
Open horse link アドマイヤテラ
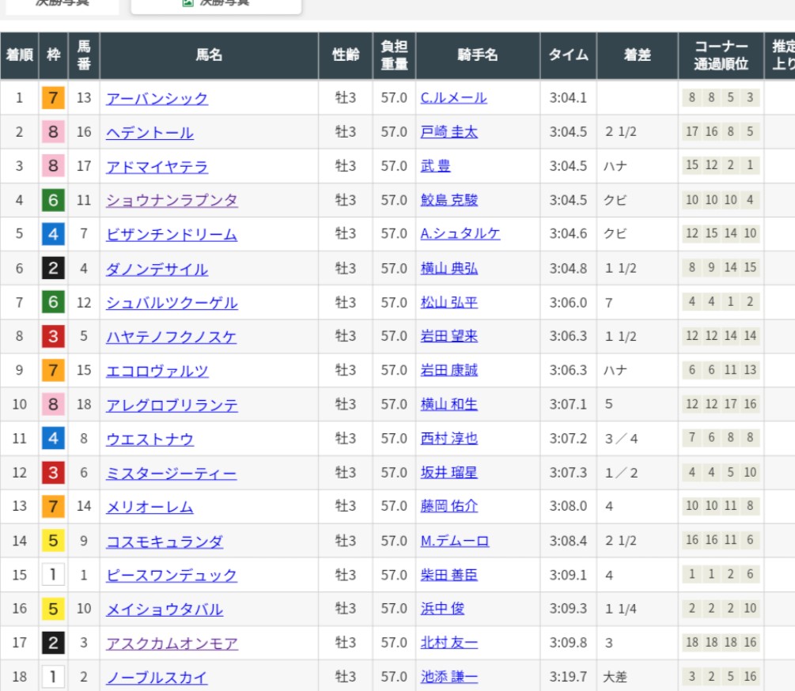click(x=157, y=167)
